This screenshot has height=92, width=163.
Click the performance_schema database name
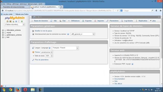tap(14, 35)
